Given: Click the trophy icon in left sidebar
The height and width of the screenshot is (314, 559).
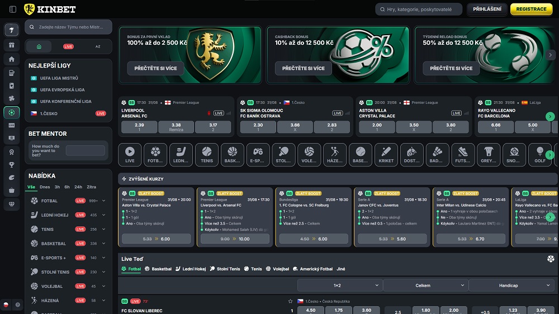Looking at the screenshot, I should [11, 164].
